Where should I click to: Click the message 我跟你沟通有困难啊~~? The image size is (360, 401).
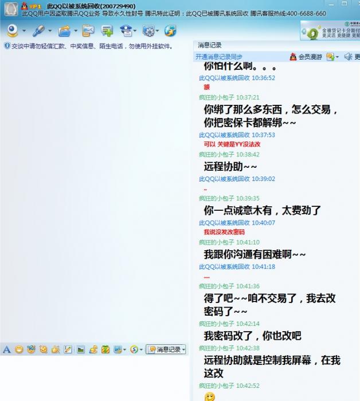pos(255,254)
